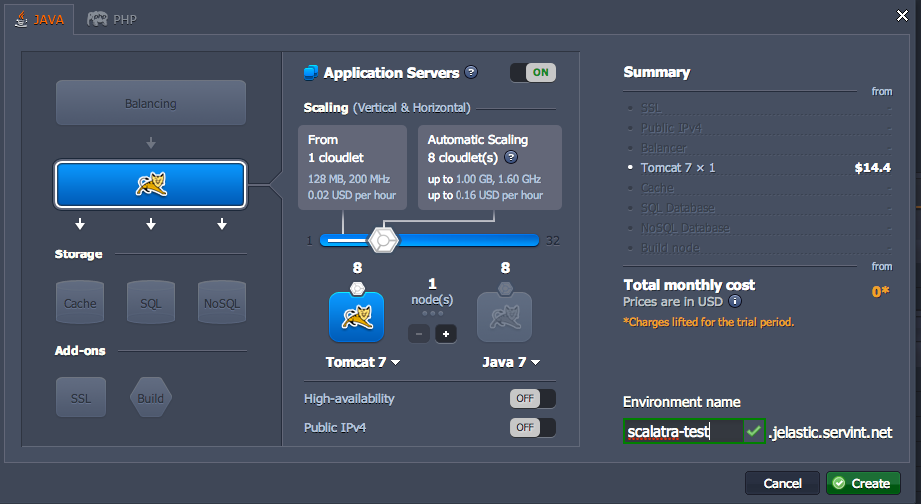Close the environment dialog with X

tap(902, 16)
